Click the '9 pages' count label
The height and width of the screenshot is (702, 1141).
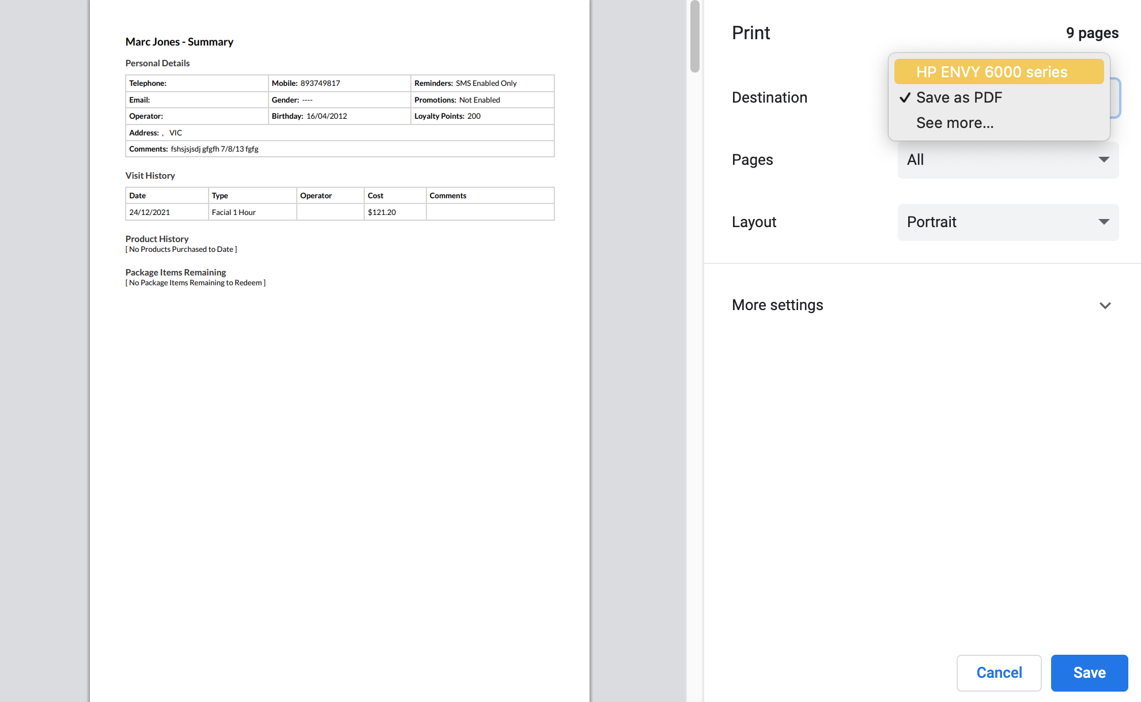(x=1092, y=33)
